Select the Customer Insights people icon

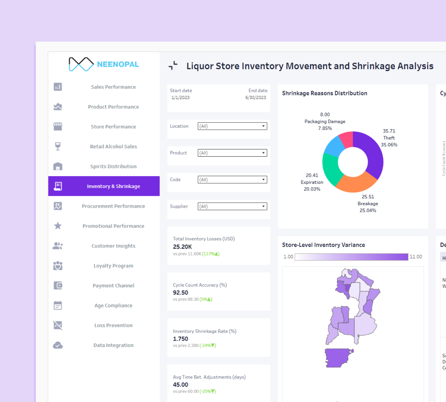click(58, 246)
